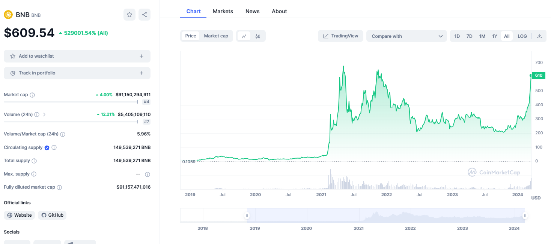This screenshot has height=244, width=551.
Task: Add BNB to watchlist
Action: (x=77, y=56)
